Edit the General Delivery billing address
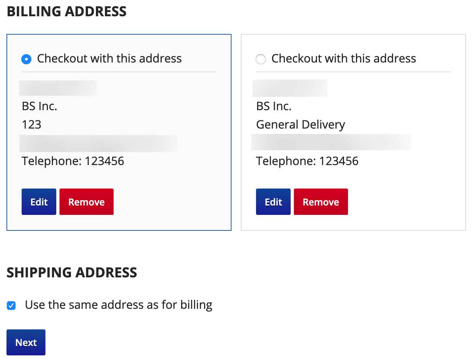The image size is (476, 359). point(273,202)
